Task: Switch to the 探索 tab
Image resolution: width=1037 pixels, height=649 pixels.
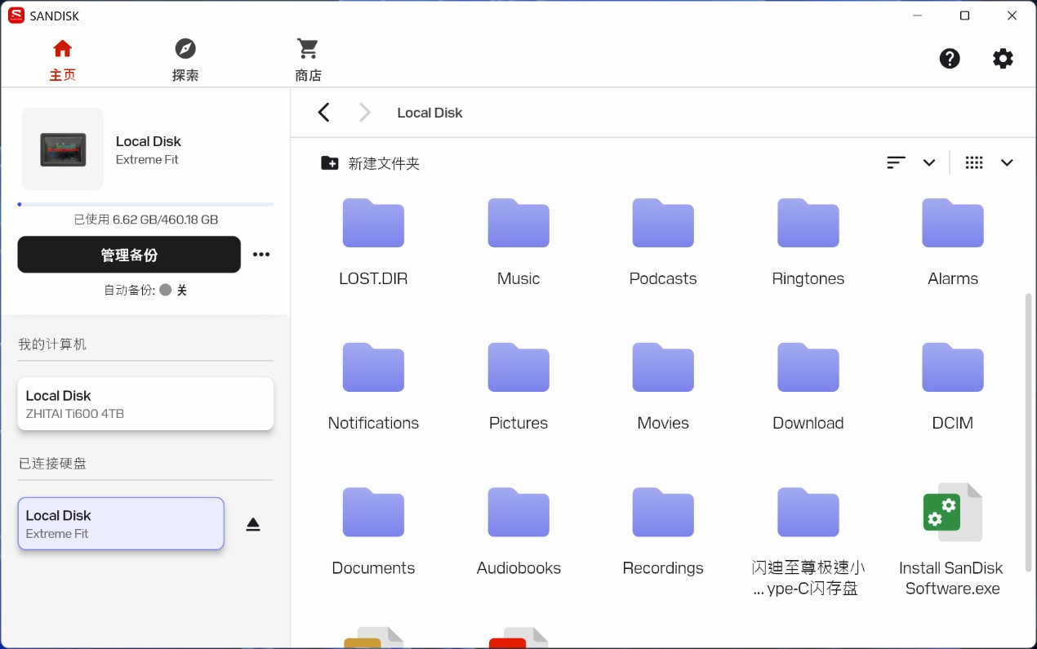Action: coord(185,60)
